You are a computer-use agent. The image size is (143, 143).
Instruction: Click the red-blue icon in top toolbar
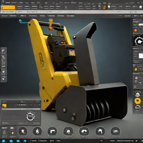(x=41, y=6)
